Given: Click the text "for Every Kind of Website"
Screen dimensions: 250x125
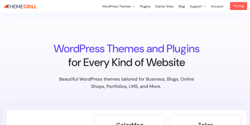Looking at the screenshot, I should pyautogui.click(x=127, y=62).
